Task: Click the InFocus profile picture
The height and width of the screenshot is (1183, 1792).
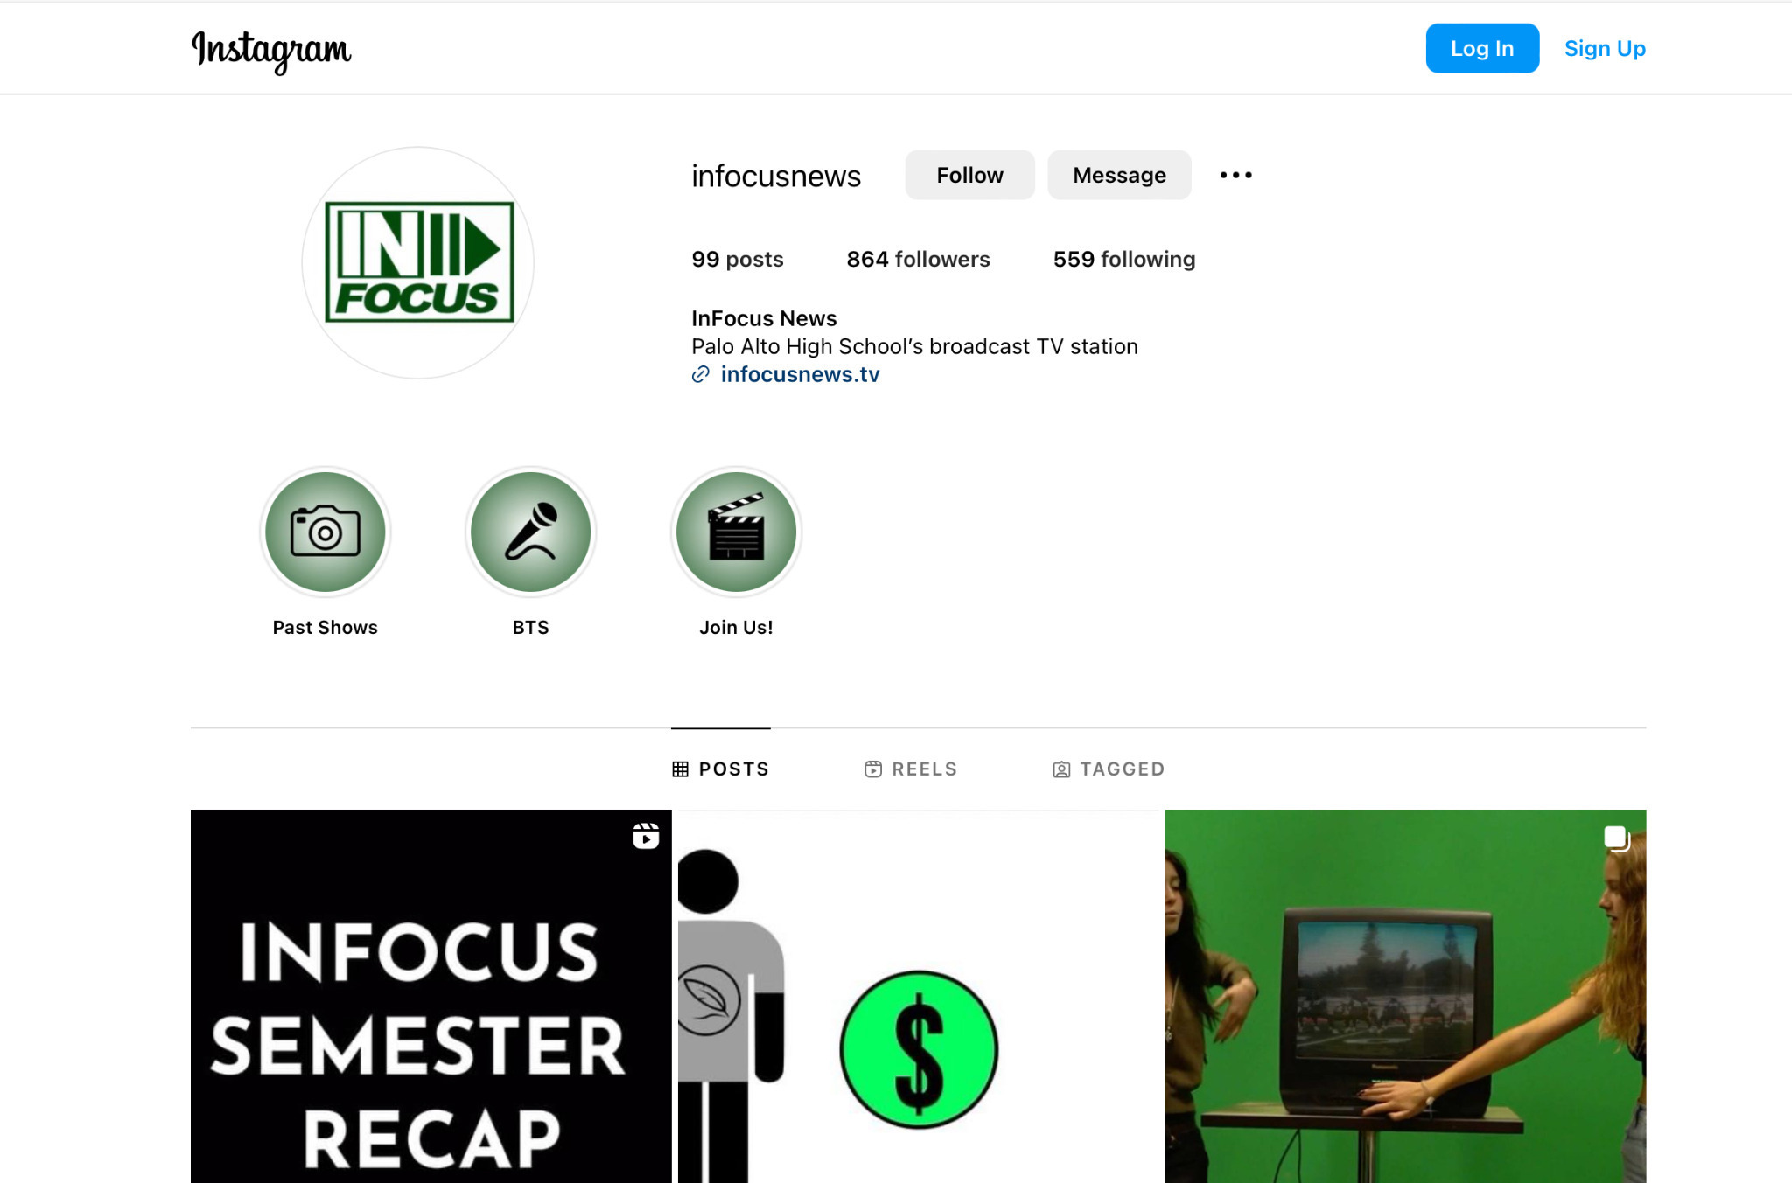Action: (x=418, y=262)
